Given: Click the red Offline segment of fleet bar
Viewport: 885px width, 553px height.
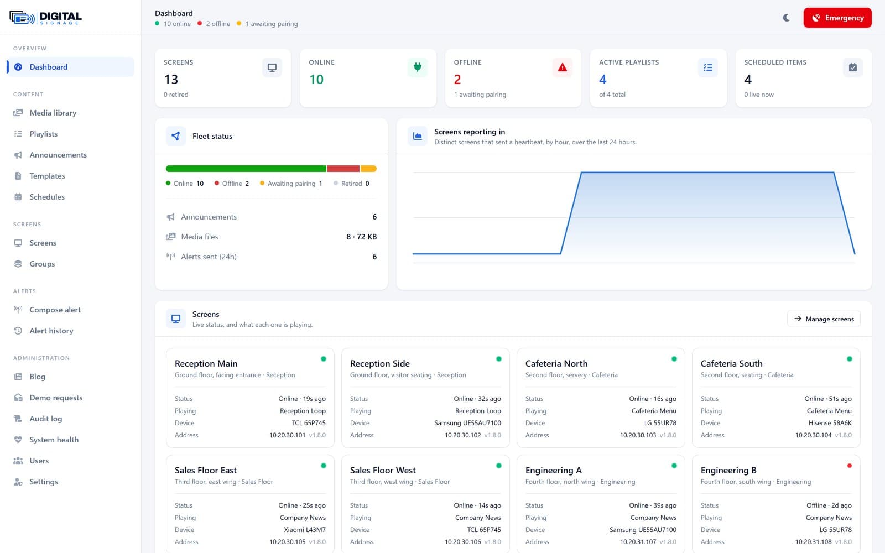Looking at the screenshot, I should (x=343, y=169).
